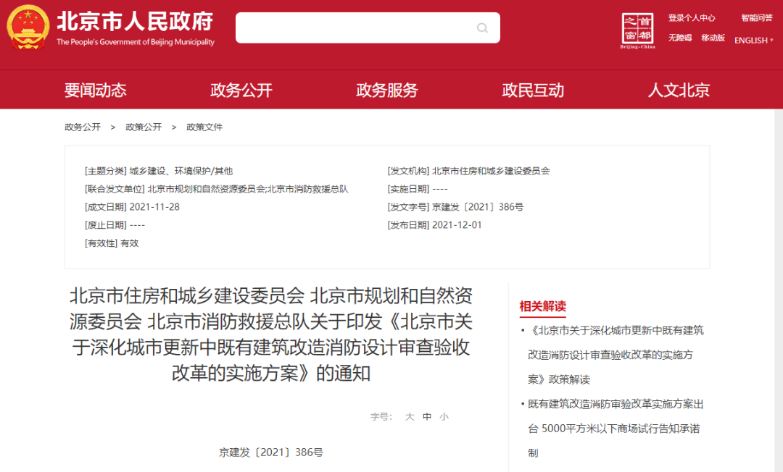Open 登录个人中心 link
Viewport: 783px width, 472px height.
(x=692, y=18)
